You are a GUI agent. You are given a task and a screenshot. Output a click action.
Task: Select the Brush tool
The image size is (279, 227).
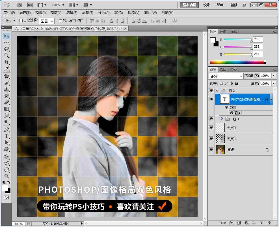click(7, 83)
